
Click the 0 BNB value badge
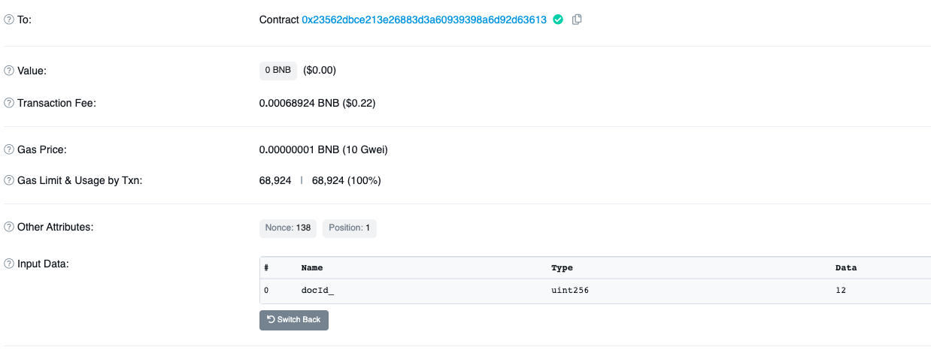278,70
